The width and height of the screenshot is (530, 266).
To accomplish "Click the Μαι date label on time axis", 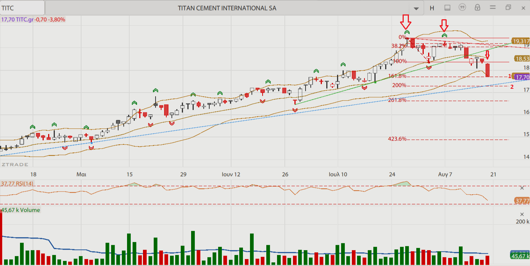I will tap(81, 174).
